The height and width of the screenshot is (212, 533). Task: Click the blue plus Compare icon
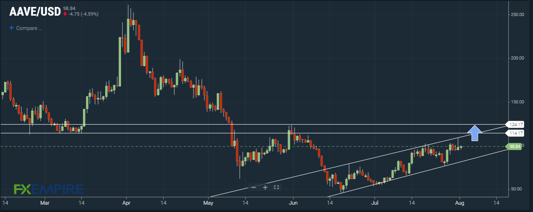pos(11,28)
